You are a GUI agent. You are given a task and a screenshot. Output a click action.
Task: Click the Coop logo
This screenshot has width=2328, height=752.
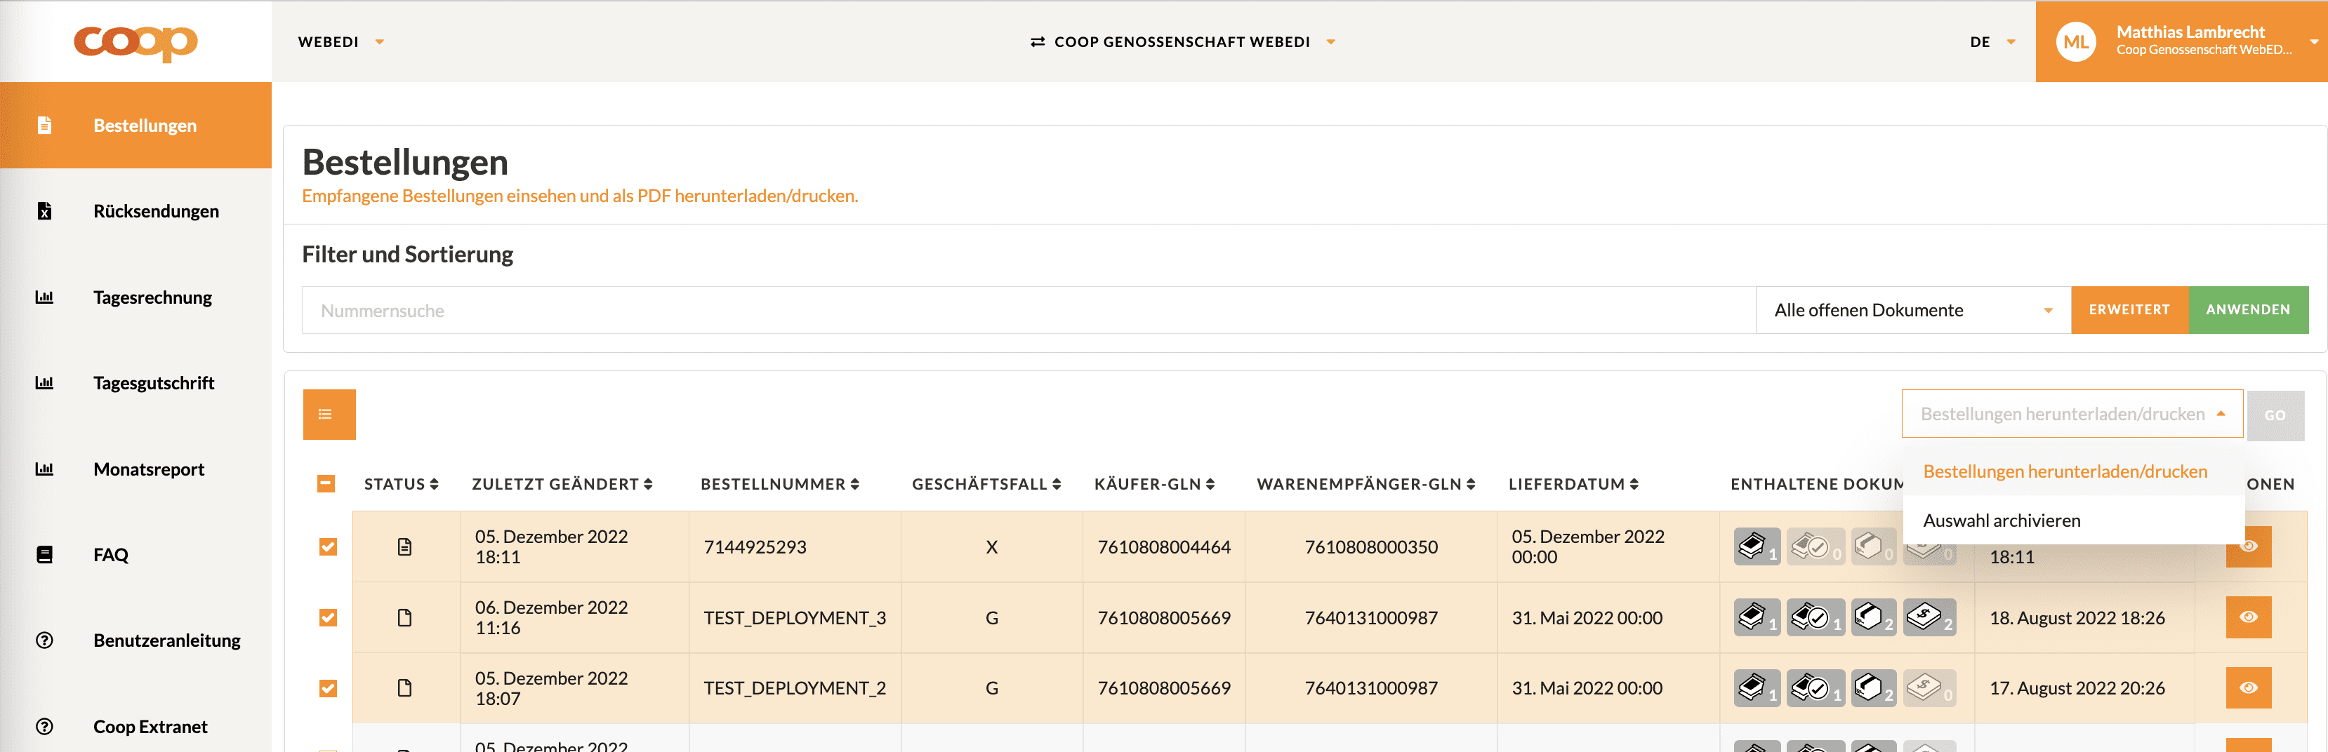coord(135,41)
